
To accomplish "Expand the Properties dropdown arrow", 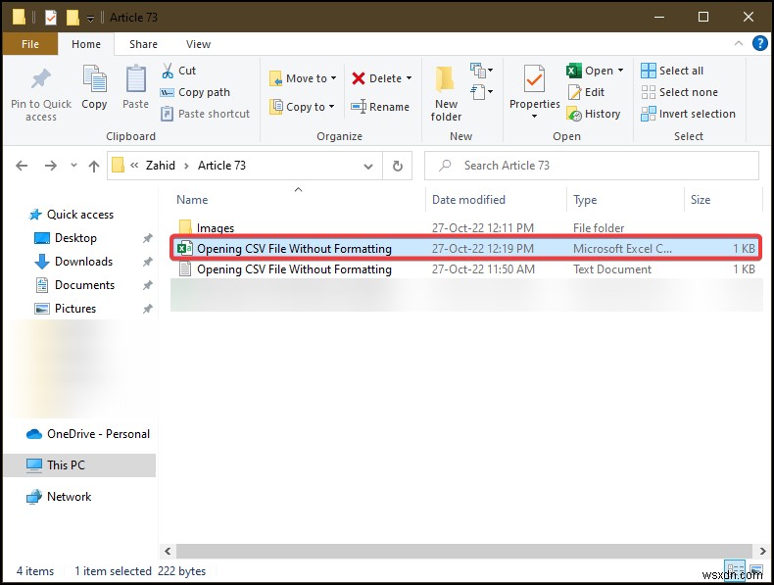I will [x=534, y=116].
